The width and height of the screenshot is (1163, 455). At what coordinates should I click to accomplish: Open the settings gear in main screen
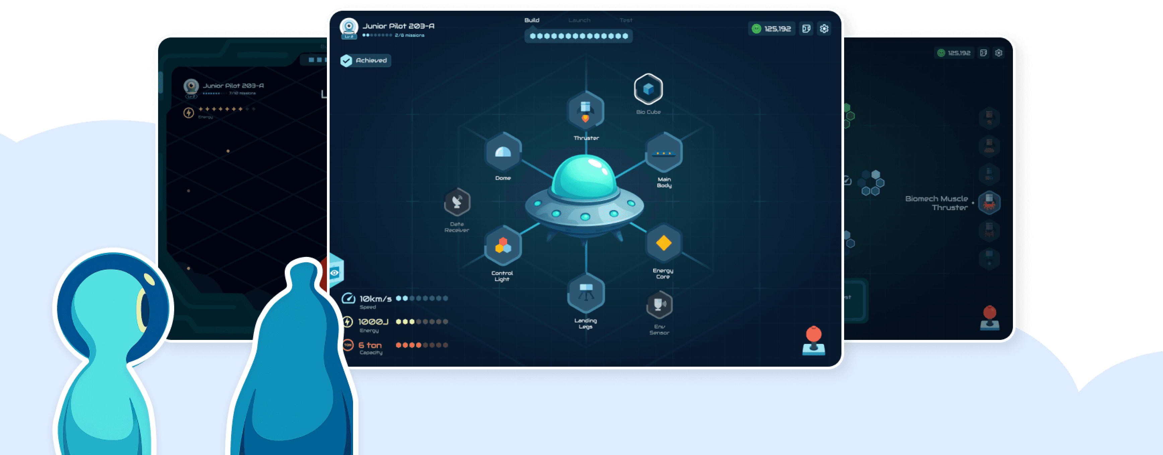824,29
